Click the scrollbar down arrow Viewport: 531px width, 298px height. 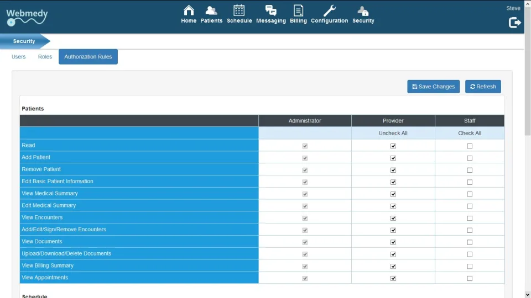coord(528,295)
